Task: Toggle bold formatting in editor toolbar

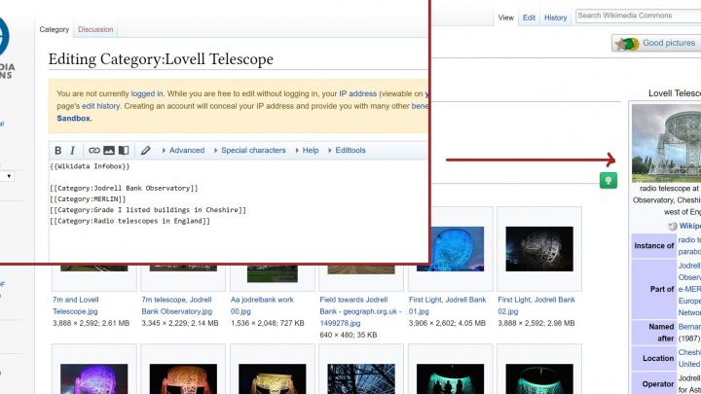Action: click(57, 151)
